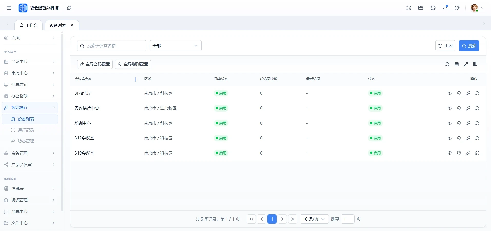Expand table to fullscreen via the toolbar icon
The image size is (491, 231).
(x=466, y=64)
